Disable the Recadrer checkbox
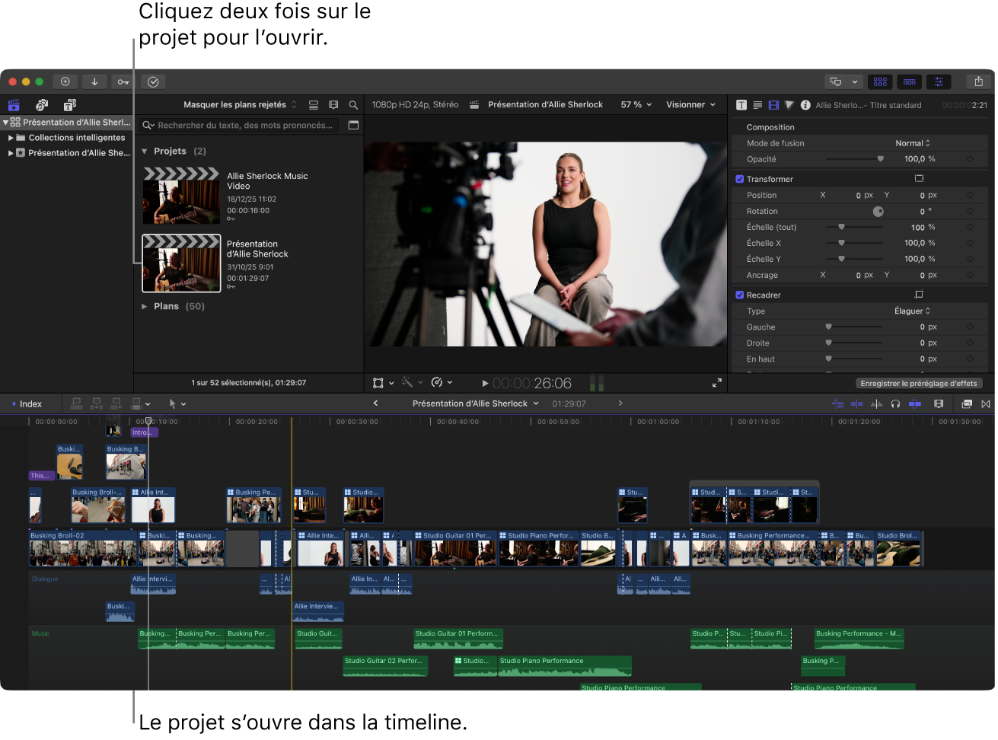 tap(739, 295)
